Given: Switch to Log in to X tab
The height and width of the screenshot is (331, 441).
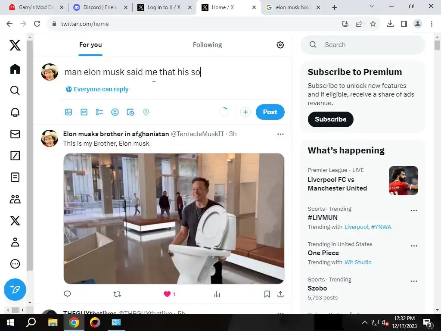Looking at the screenshot, I should (x=164, y=7).
